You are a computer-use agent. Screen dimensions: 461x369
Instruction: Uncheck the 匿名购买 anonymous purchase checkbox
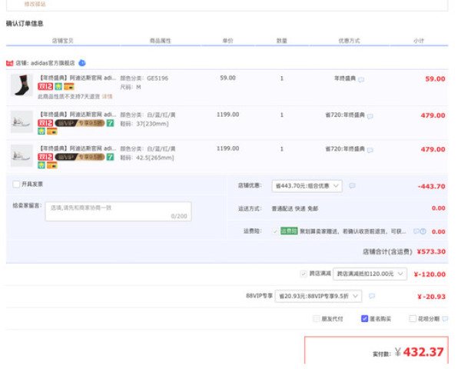[x=364, y=318]
